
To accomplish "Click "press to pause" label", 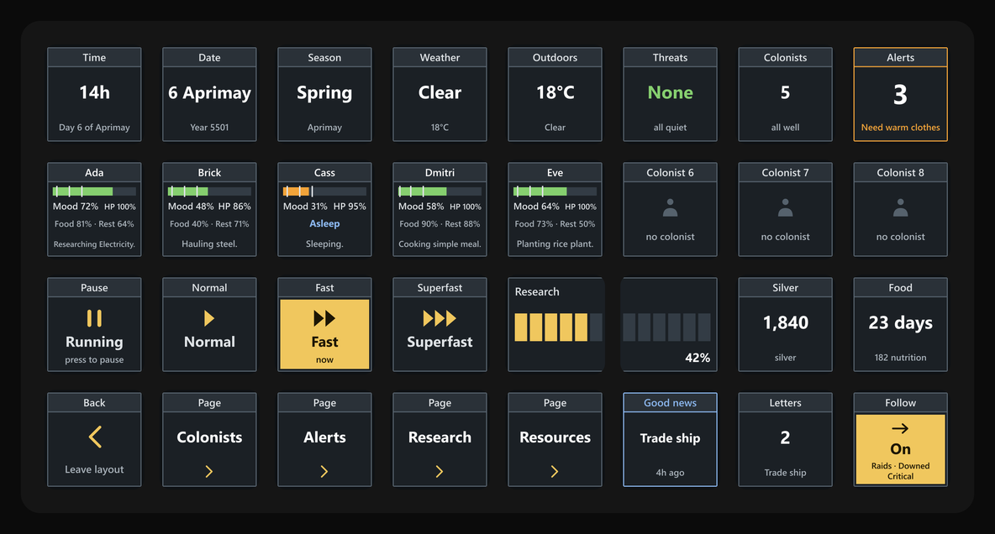I will coord(94,359).
